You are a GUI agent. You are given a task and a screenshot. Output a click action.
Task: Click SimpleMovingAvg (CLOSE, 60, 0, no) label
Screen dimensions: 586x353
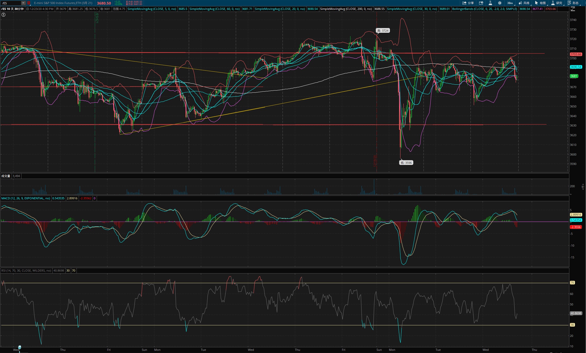(x=215, y=9)
